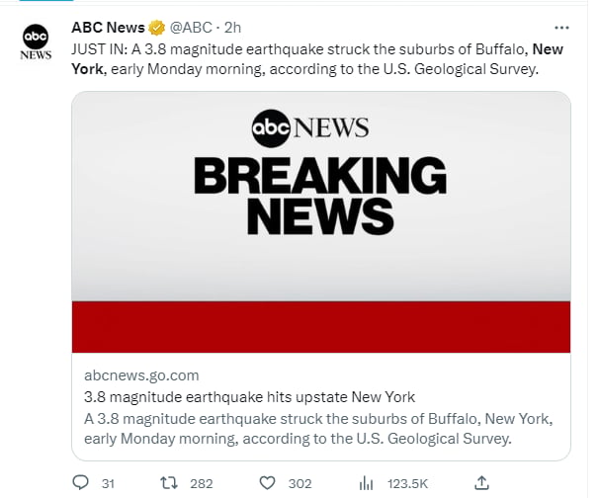
Task: Open the 2h timestamp link
Action: [x=232, y=28]
